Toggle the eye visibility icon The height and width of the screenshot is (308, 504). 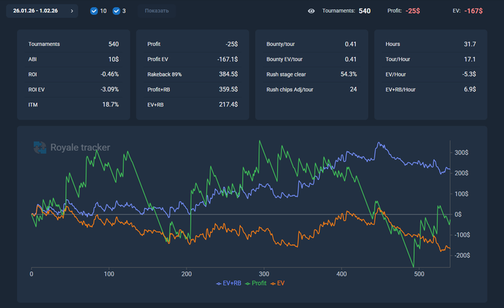312,11
